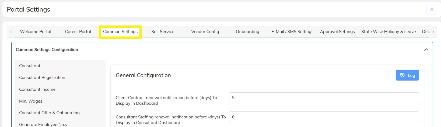
Task: Select the Common Settings tab
Action: [120, 32]
